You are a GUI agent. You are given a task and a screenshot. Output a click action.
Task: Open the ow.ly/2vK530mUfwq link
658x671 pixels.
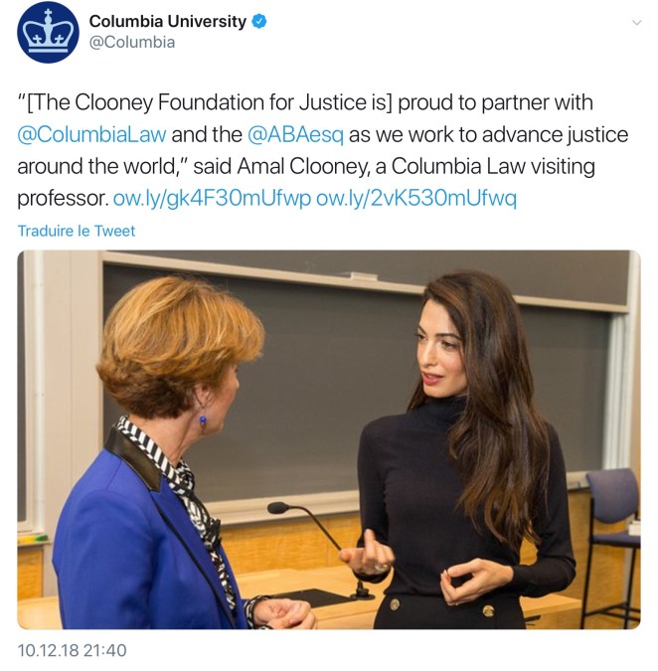click(416, 198)
